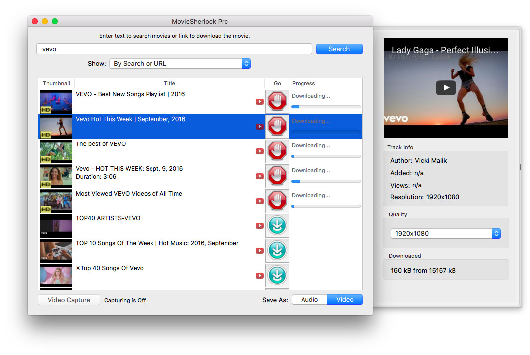Click Author: Vicki Malik in Track Info
530x355 pixels.
[418, 161]
